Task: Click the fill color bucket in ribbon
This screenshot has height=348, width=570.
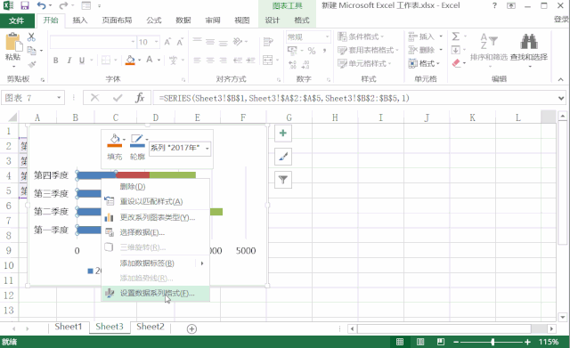Action: [x=130, y=60]
